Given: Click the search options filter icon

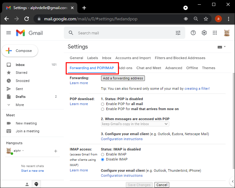Looking at the screenshot, I should click(x=178, y=33).
